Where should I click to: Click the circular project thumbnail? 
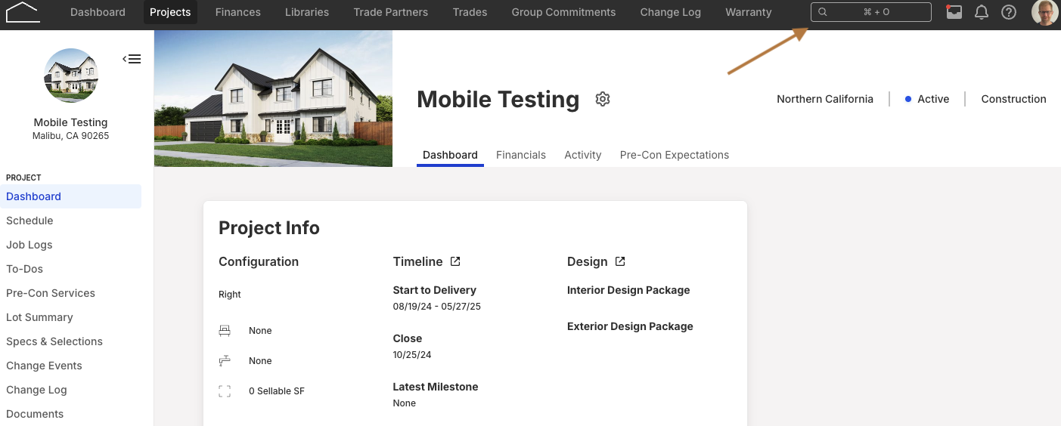(71, 76)
